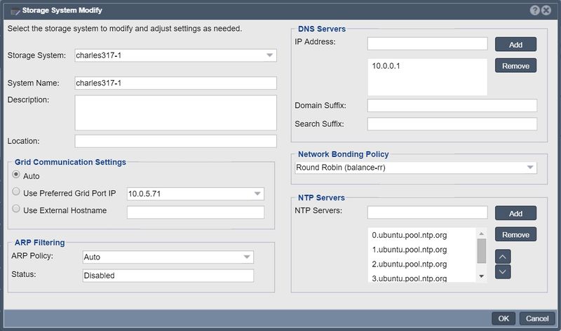Select 1.ubuntu.pool.ntp.org in NTP list
561x331 pixels.
click(410, 250)
